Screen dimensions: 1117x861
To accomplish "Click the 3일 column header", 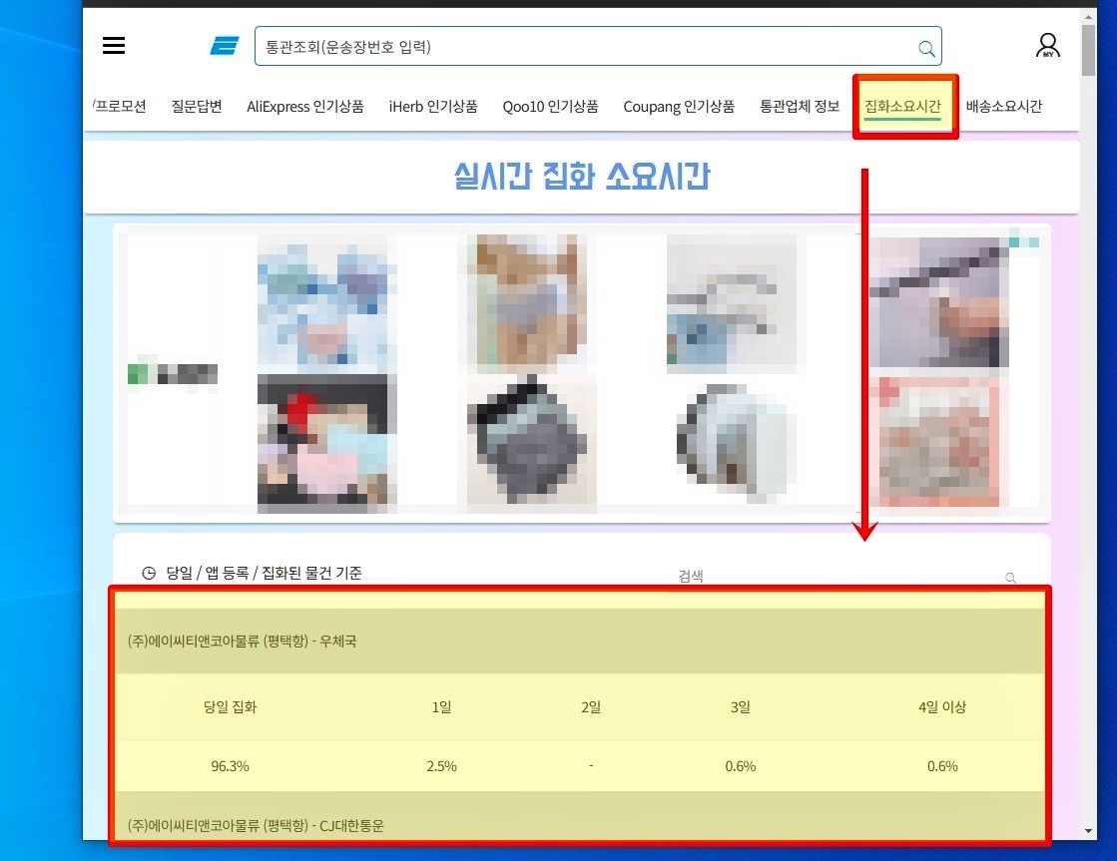I will (x=740, y=707).
